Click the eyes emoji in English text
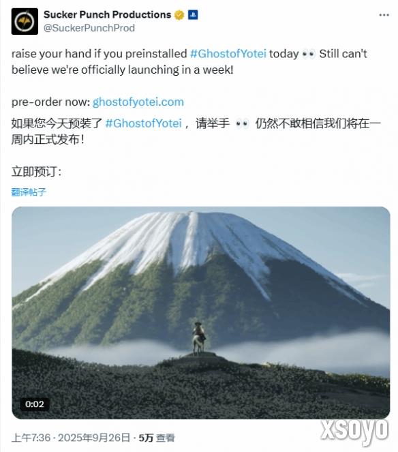This screenshot has height=452, width=398. pyautogui.click(x=308, y=54)
